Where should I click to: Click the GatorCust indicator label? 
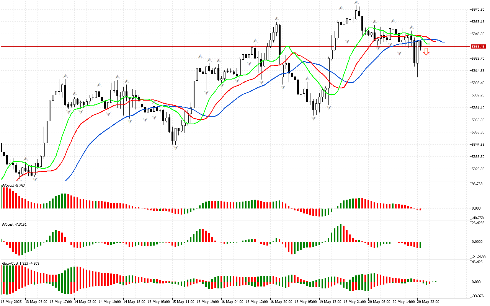tap(21, 263)
